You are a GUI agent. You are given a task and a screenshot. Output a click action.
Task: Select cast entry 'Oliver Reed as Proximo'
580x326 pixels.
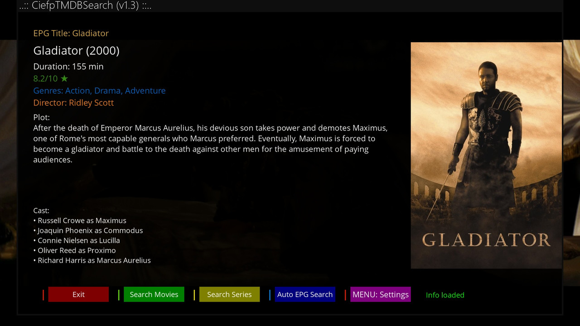[x=75, y=250]
